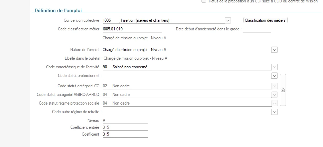Click the Convention collective code field I005
The image size is (323, 147).
110,20
